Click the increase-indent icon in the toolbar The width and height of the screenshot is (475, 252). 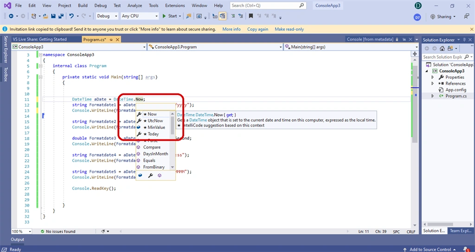233,16
